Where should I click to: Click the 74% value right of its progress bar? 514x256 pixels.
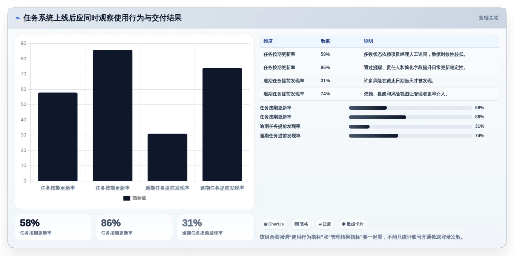tap(480, 136)
